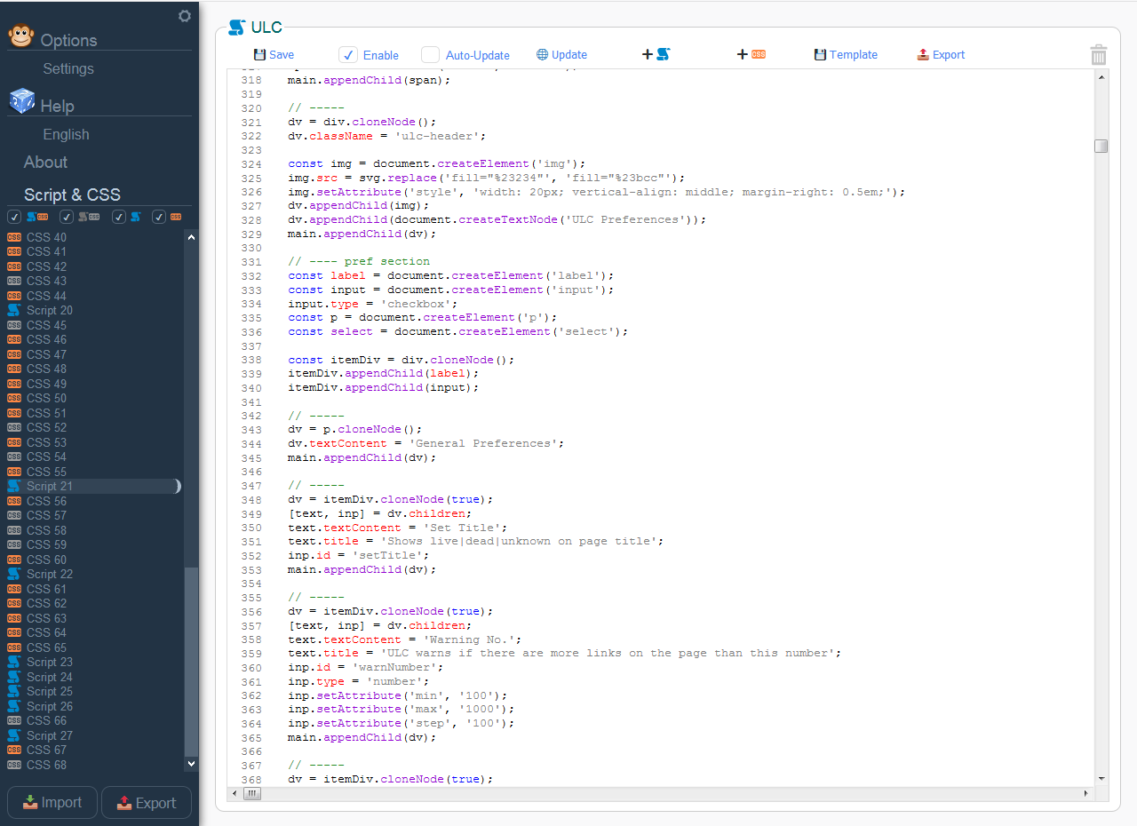This screenshot has height=826, width=1137.
Task: Click the Save floppy disk icon
Action: click(259, 54)
